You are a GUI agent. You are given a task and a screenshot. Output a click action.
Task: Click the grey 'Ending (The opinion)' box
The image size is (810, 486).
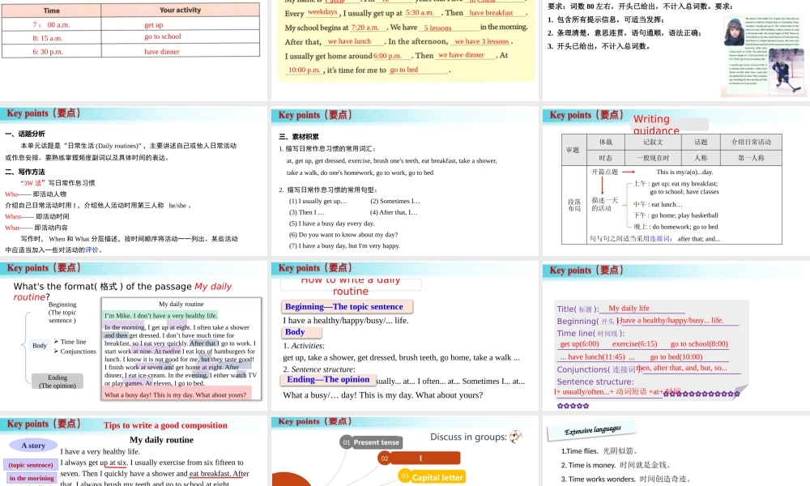pyautogui.click(x=58, y=382)
